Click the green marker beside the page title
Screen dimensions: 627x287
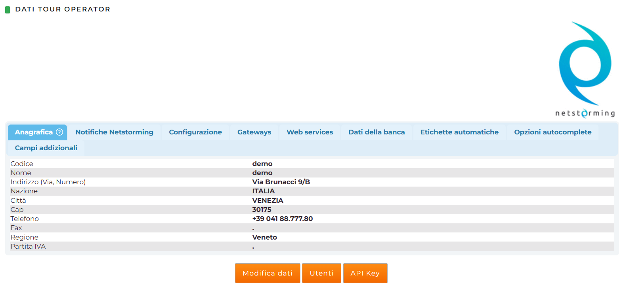click(x=8, y=9)
